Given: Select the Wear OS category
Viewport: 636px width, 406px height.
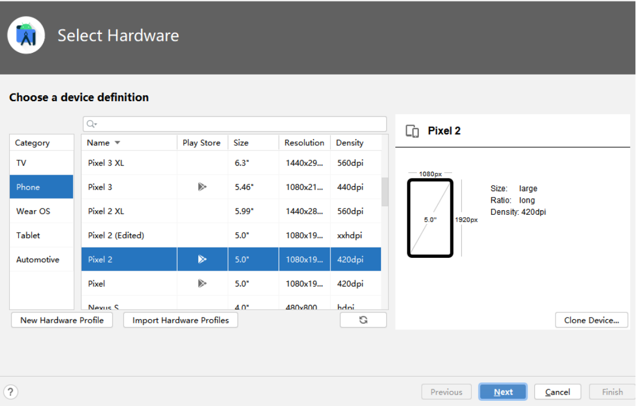Looking at the screenshot, I should pos(41,211).
